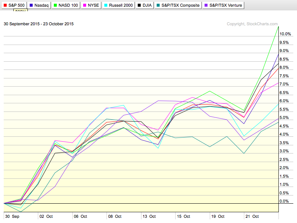This screenshot has width=297, height=223.
Task: Click the 8.0% axis label
Action: [x=284, y=67]
